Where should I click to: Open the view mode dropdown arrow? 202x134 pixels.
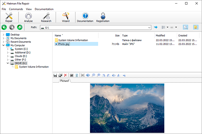pyautogui.click(x=167, y=27)
